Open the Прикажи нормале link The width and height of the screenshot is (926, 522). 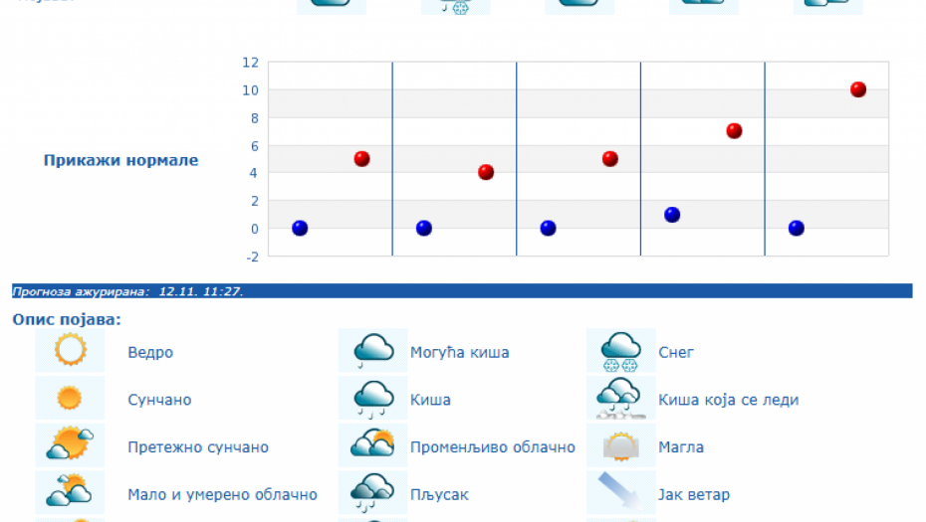[120, 160]
